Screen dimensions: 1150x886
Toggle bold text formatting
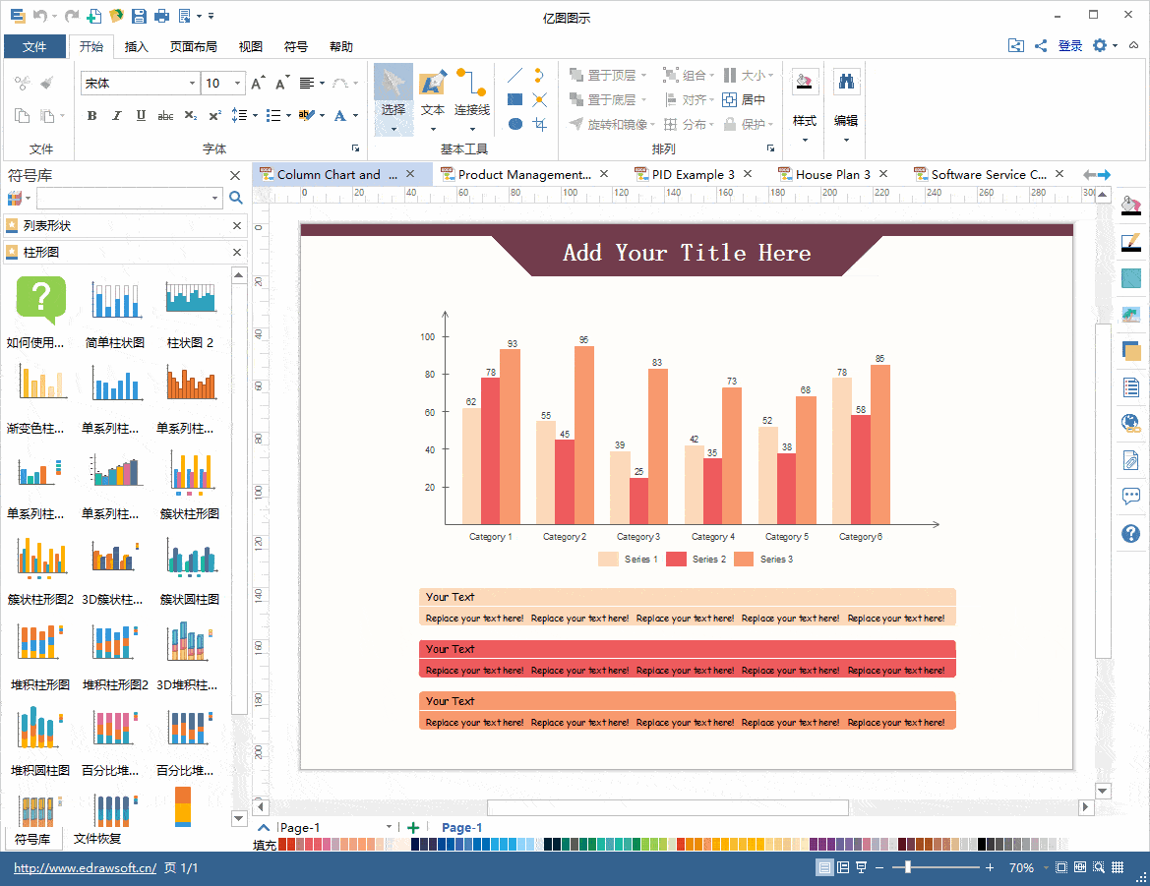click(92, 116)
